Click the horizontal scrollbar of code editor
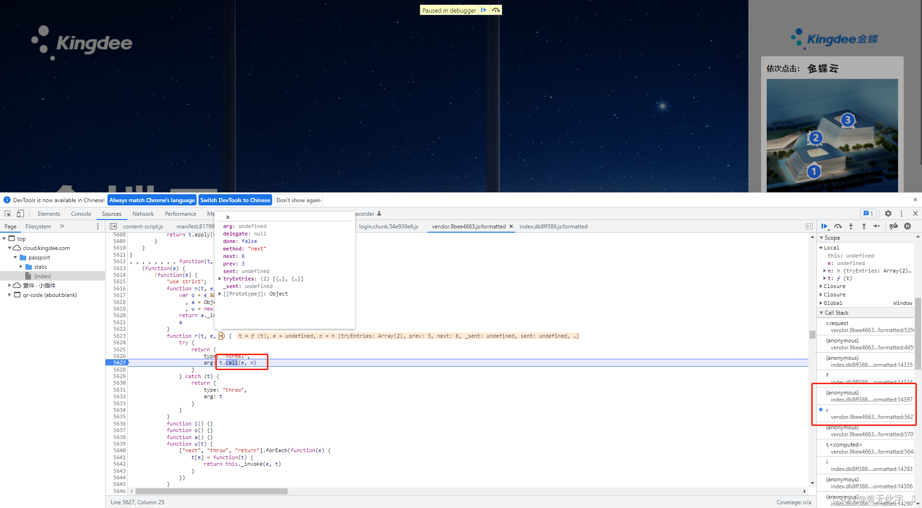The image size is (922, 508). [x=211, y=491]
